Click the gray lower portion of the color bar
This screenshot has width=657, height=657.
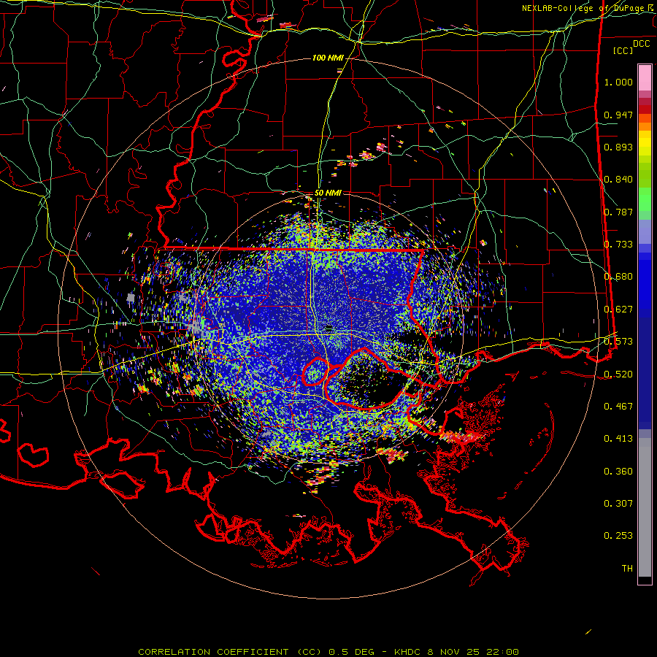click(x=645, y=507)
